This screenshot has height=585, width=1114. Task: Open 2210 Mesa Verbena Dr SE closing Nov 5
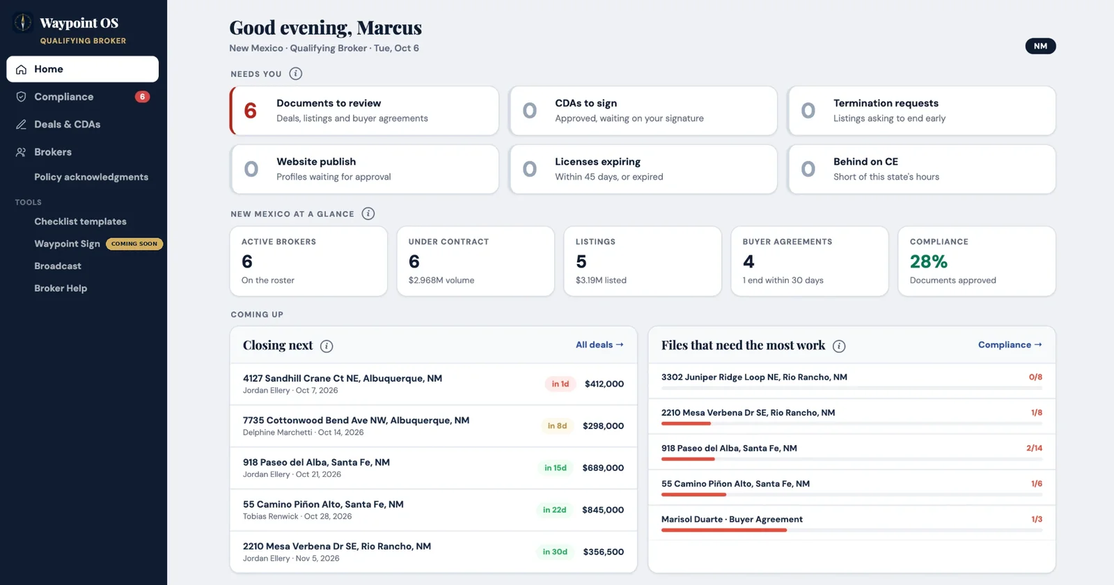tap(434, 552)
